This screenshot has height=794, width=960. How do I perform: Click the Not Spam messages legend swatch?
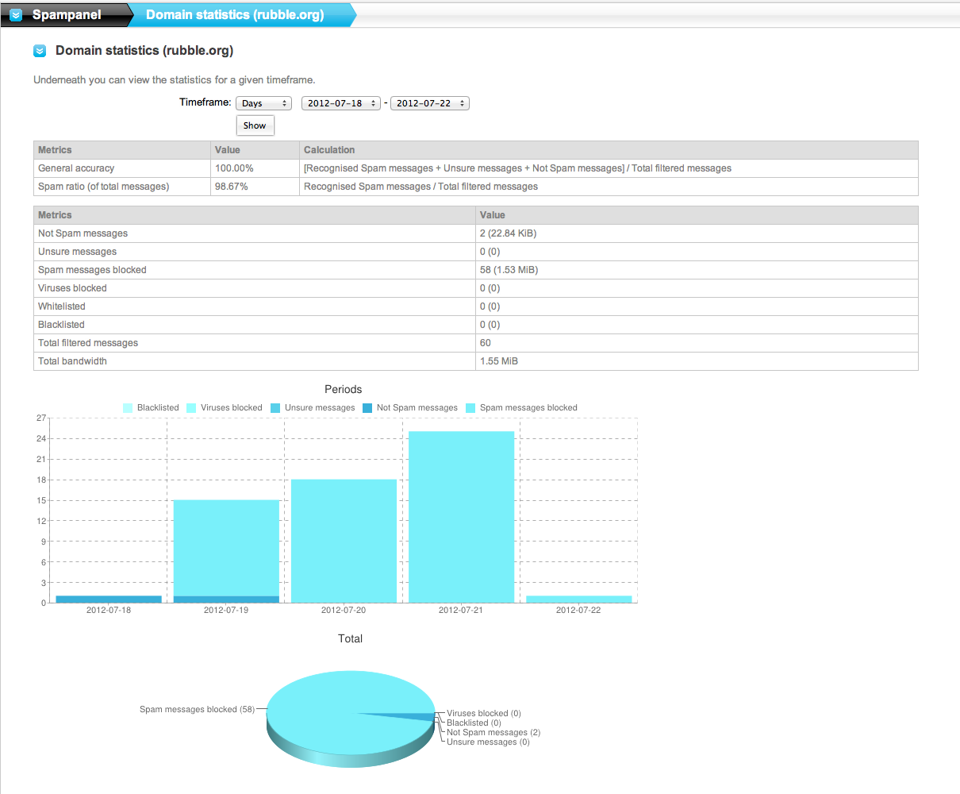367,408
